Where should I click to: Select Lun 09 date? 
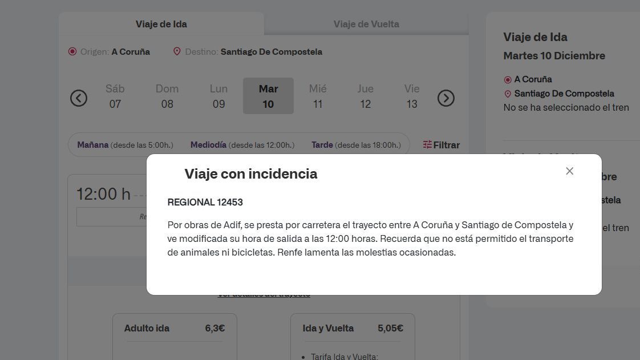pos(219,96)
